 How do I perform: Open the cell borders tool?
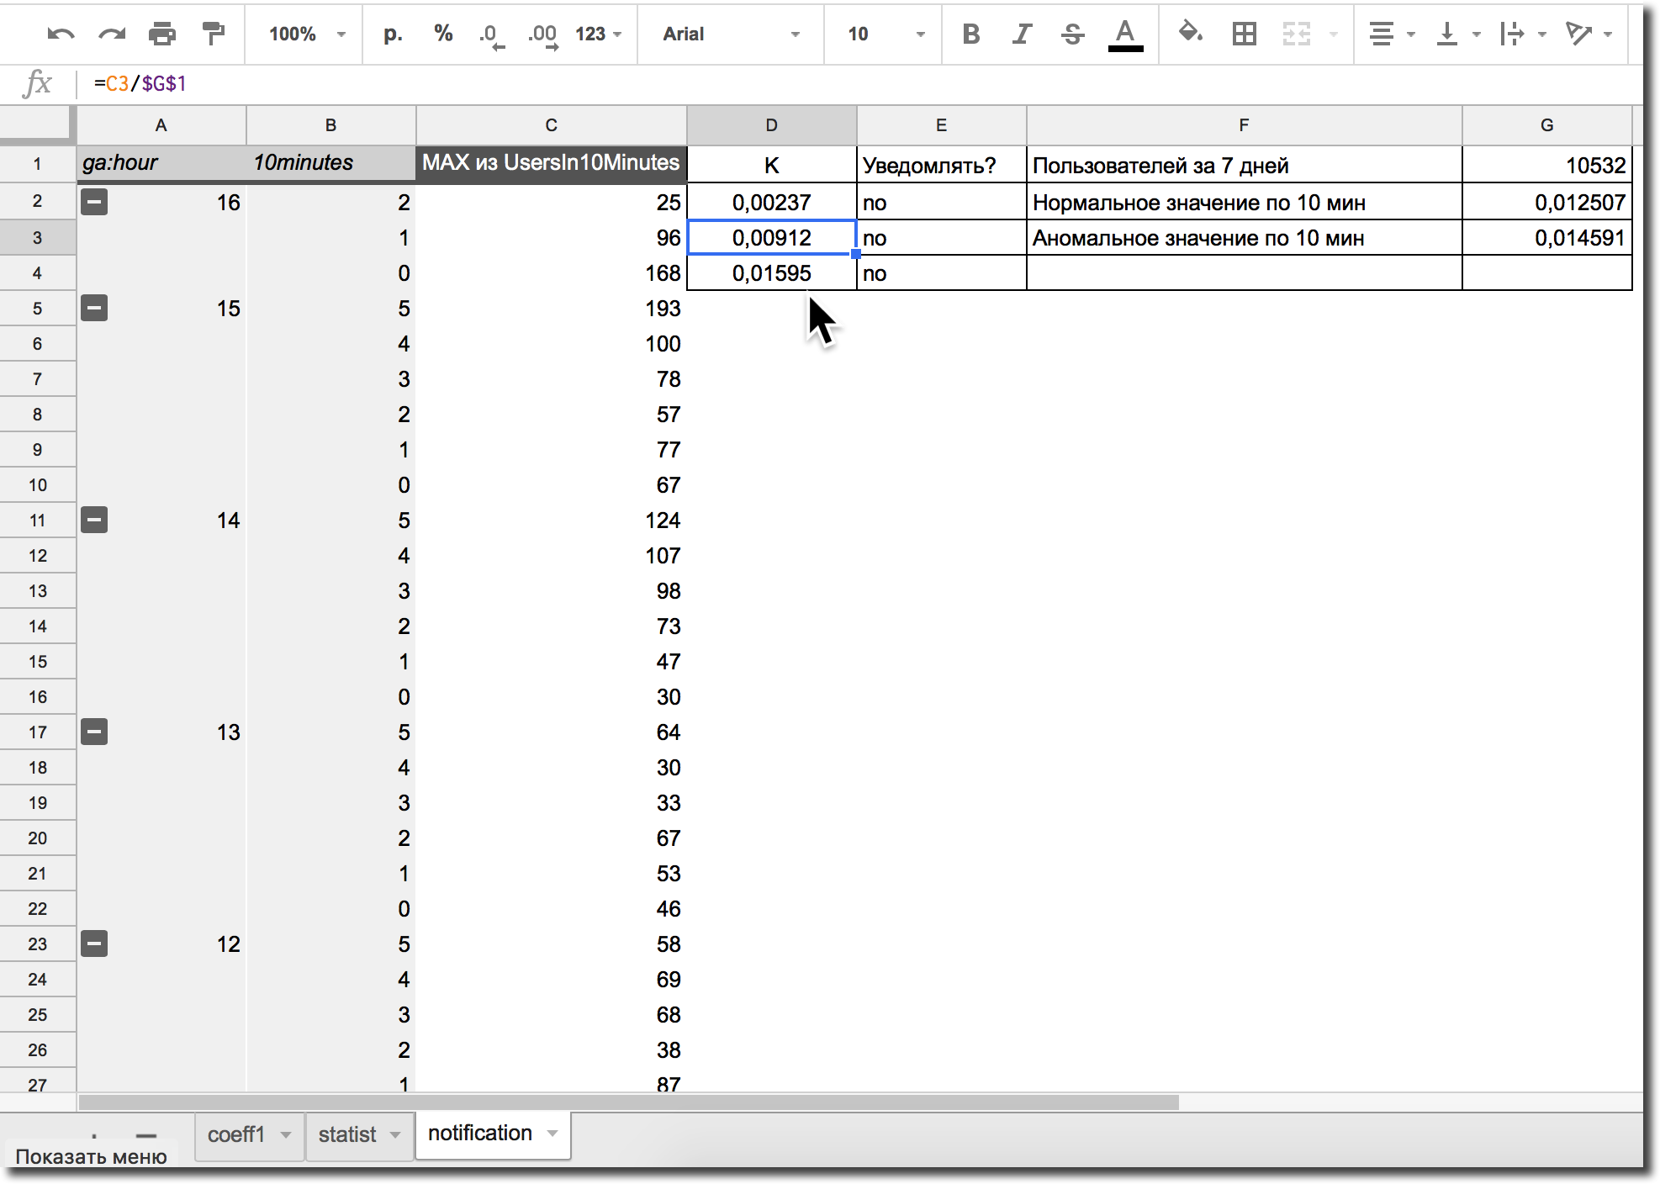1244,34
